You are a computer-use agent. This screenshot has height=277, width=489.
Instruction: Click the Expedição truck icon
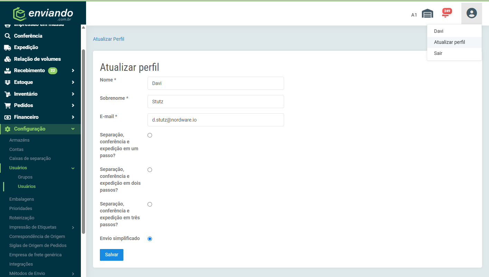(x=7, y=47)
